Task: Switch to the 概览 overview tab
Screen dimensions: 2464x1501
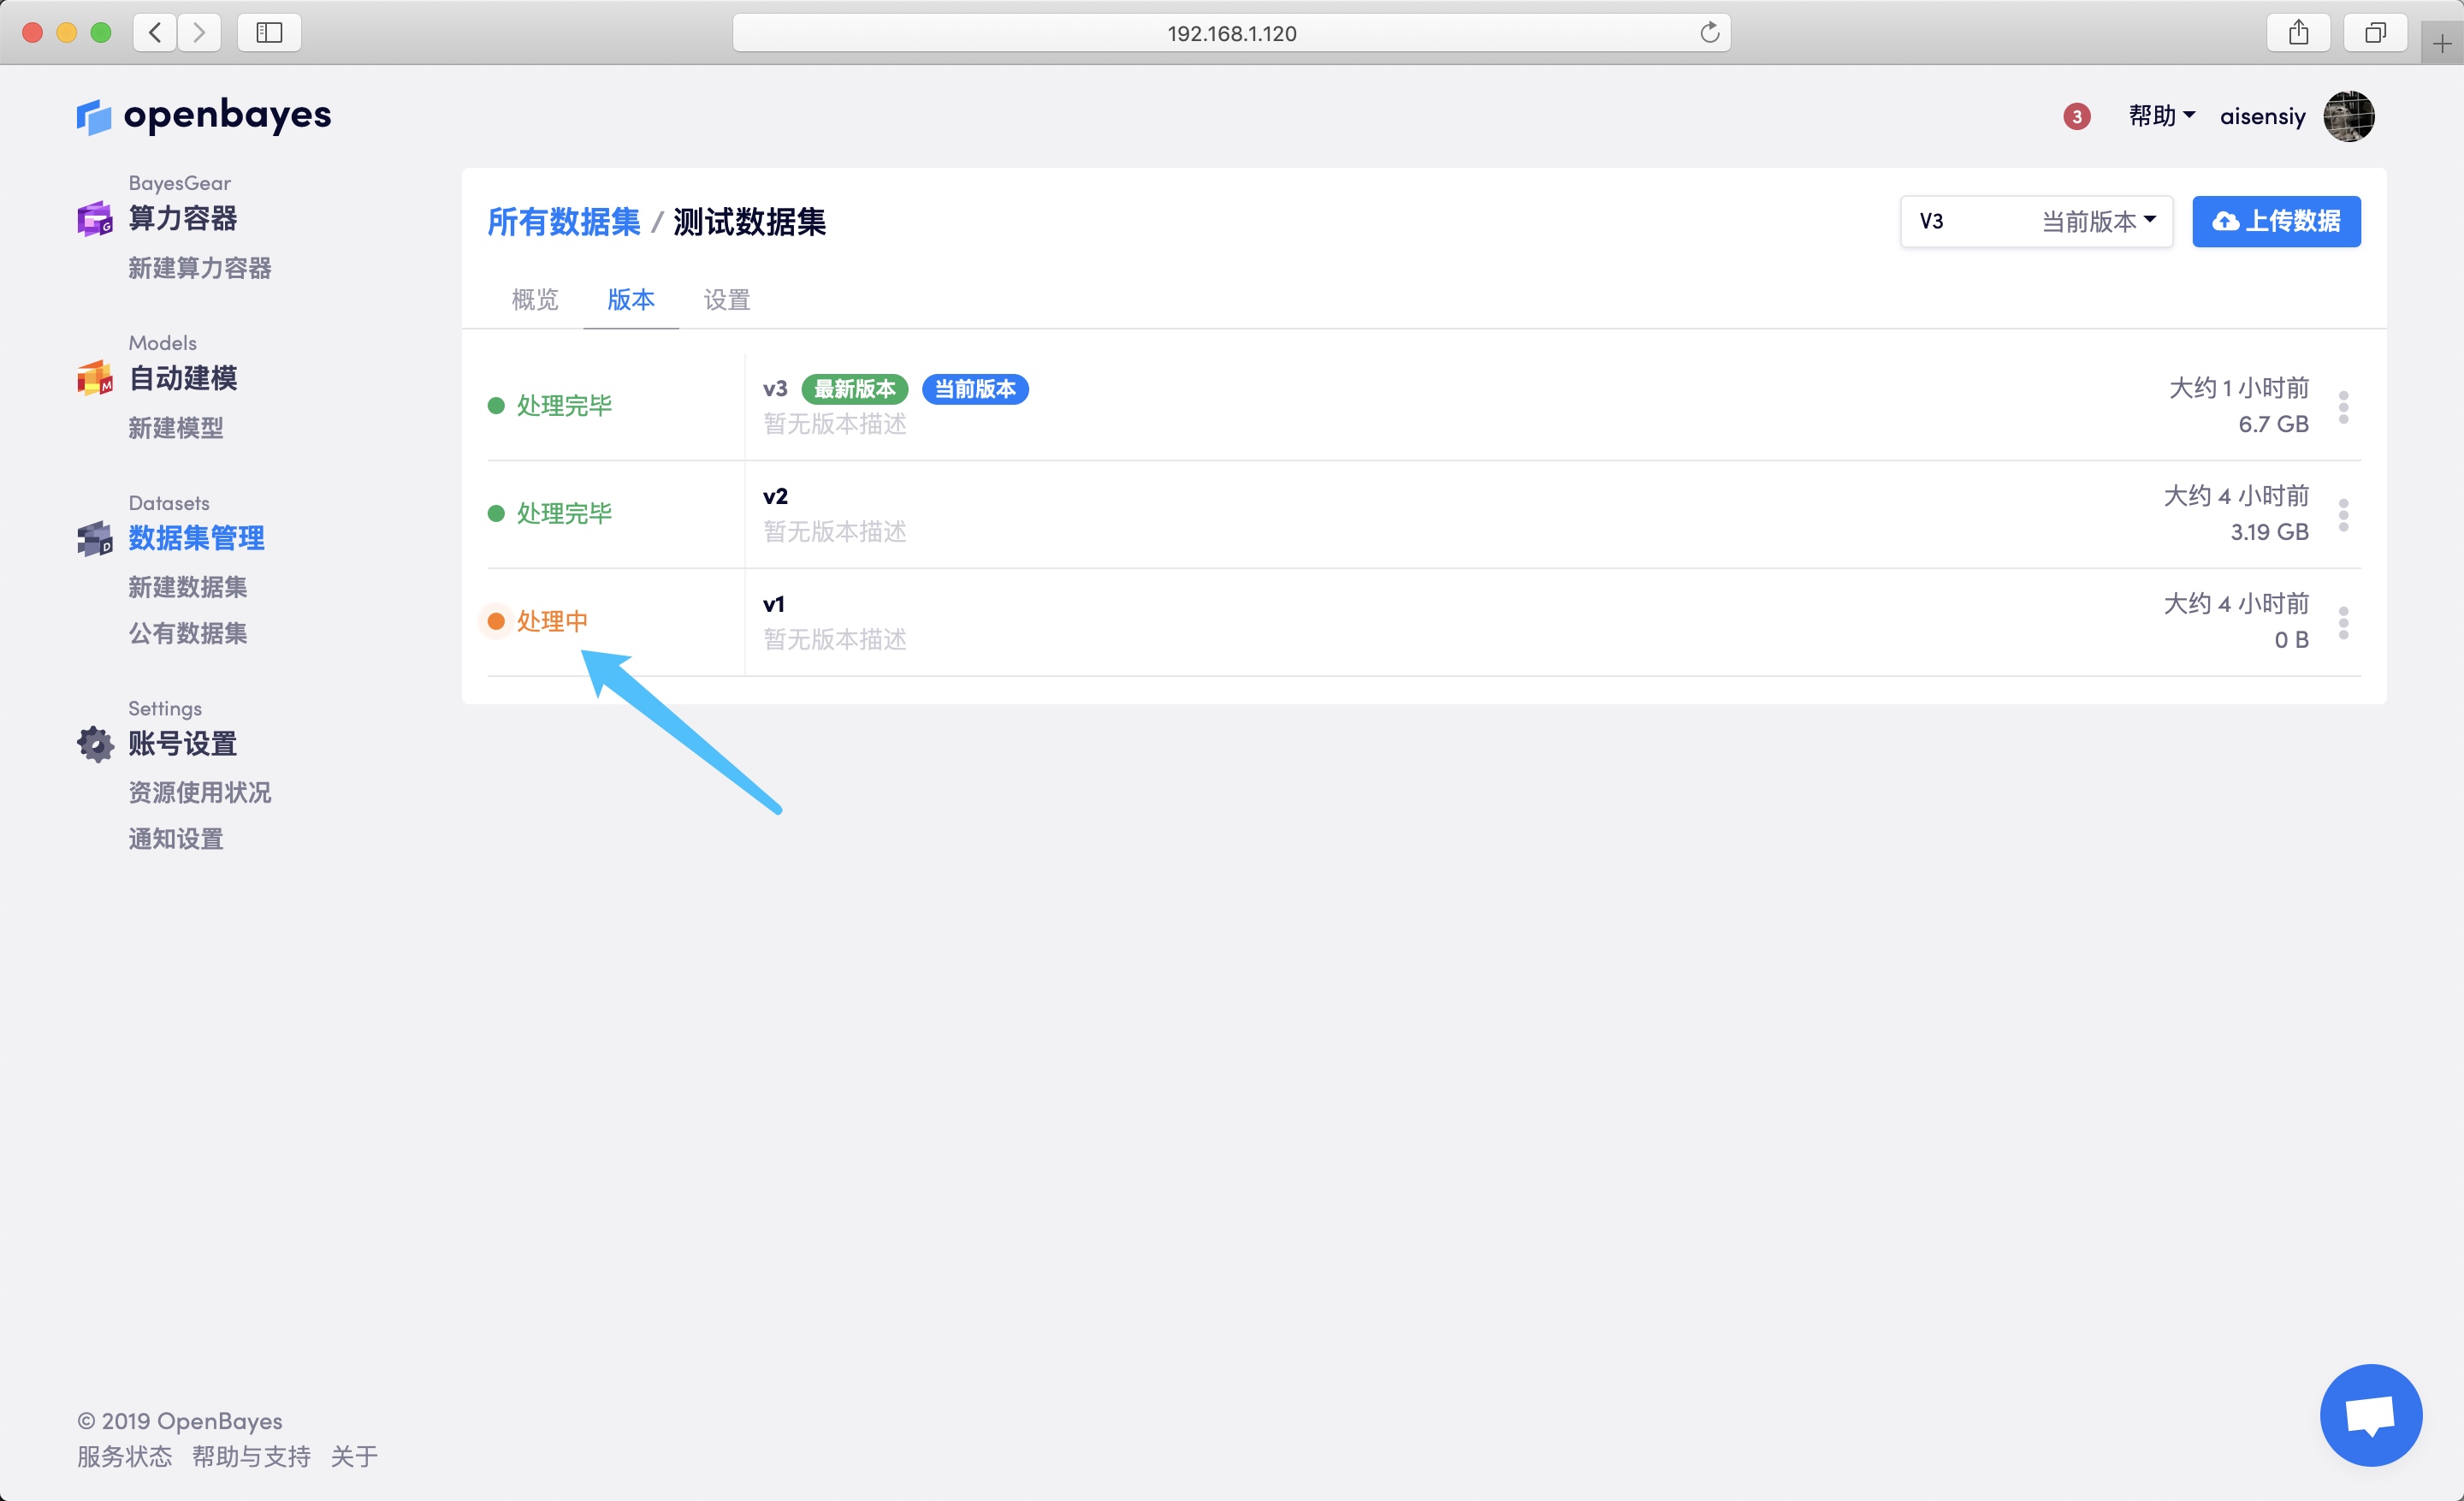Action: pos(535,300)
